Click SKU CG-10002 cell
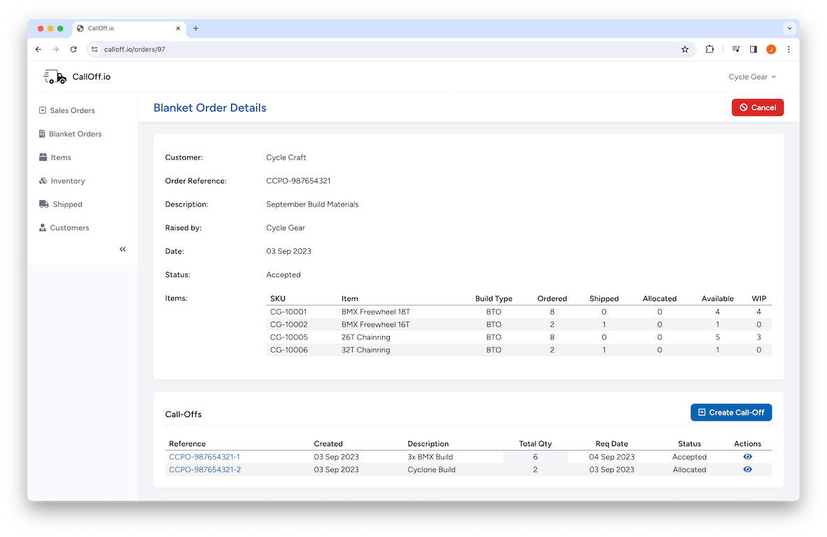The height and width of the screenshot is (537, 827). click(x=289, y=324)
